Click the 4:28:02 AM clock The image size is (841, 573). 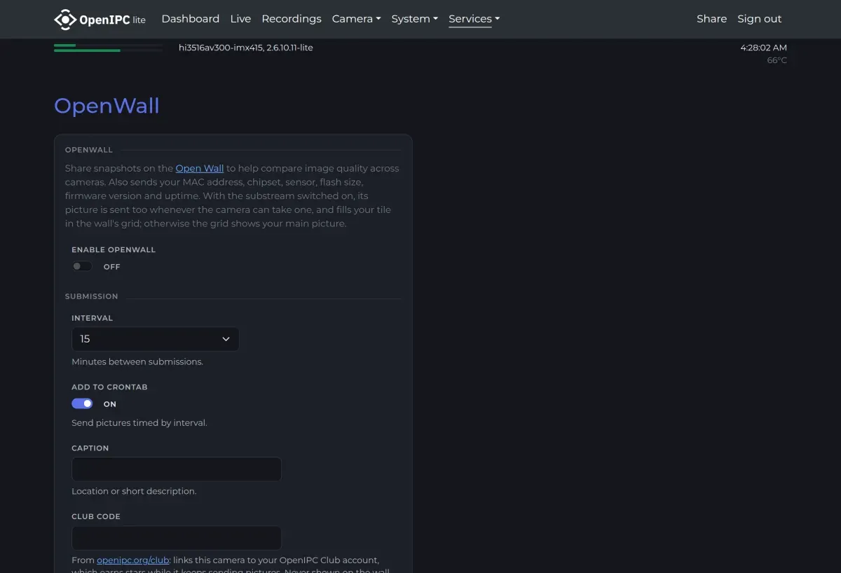(x=763, y=48)
